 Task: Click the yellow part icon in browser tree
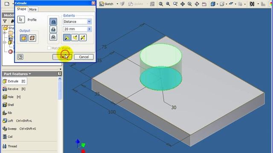tap(6, 28)
